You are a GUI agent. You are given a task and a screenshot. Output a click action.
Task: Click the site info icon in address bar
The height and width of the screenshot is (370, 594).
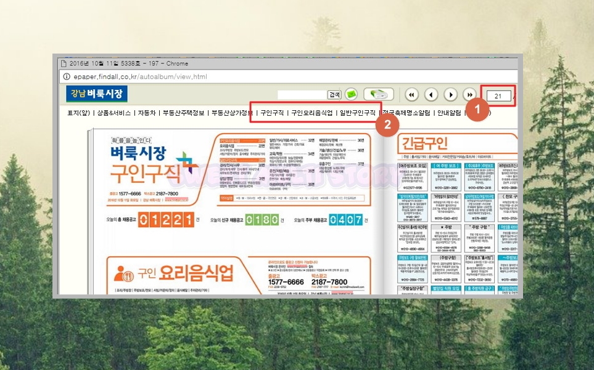[x=66, y=76]
